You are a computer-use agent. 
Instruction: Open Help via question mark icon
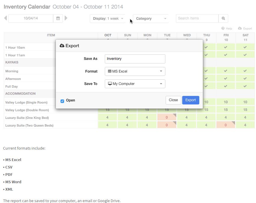223,29
